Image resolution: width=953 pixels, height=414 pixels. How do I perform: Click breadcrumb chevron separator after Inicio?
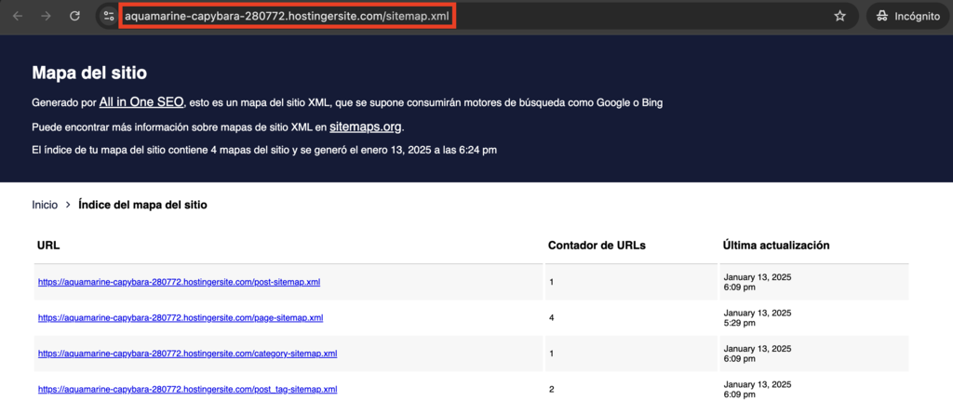click(x=68, y=205)
